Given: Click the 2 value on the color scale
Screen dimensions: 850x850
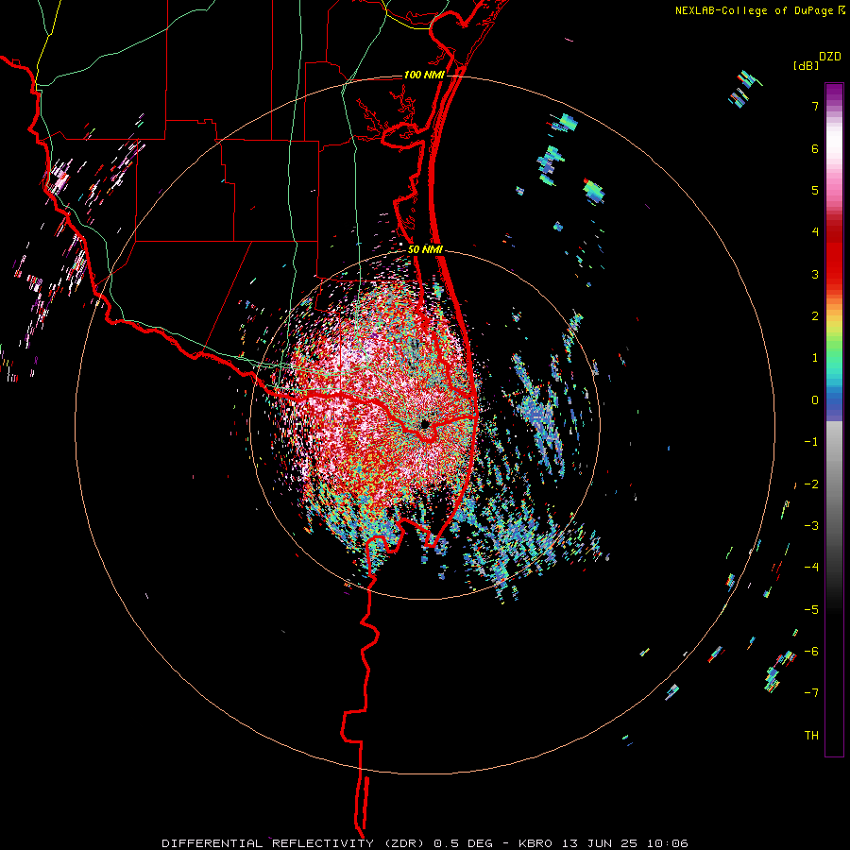Looking at the screenshot, I should click(x=815, y=316).
